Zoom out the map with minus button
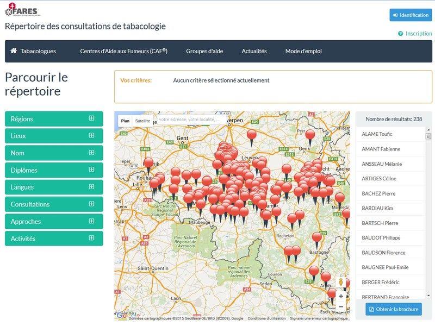 pos(341,307)
